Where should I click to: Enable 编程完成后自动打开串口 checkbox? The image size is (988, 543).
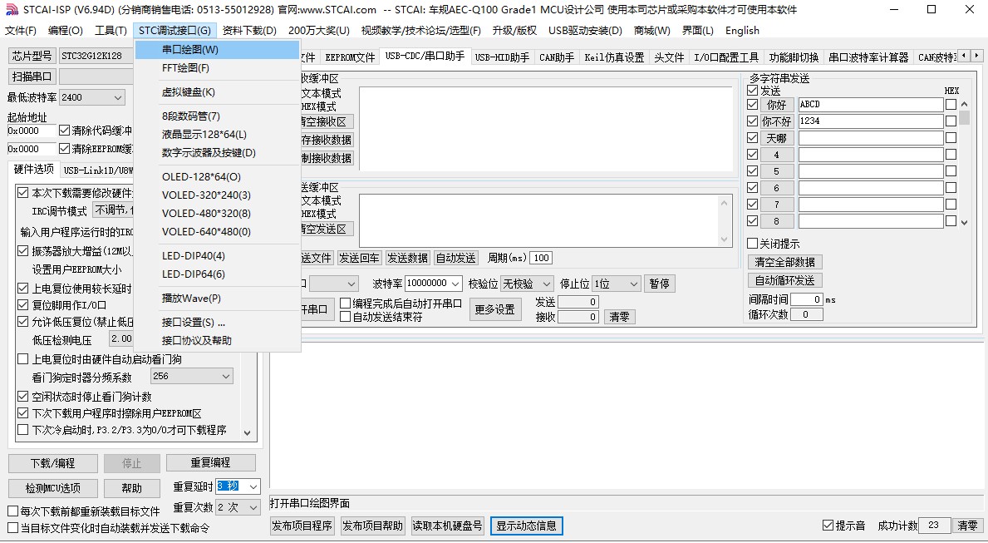click(x=346, y=304)
